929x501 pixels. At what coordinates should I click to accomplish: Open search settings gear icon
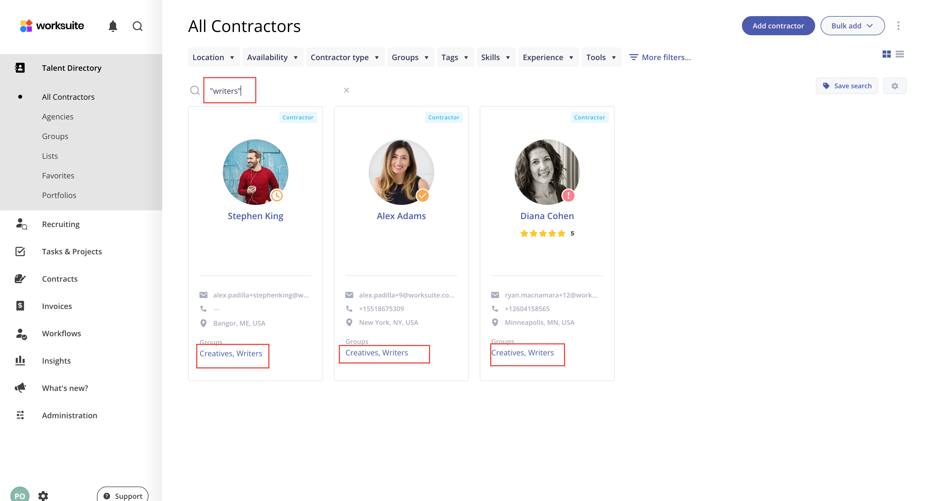tap(894, 86)
